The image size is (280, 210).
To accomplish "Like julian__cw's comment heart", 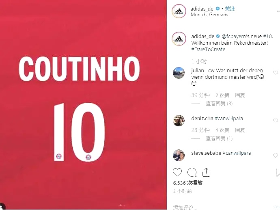I will tap(276, 73).
